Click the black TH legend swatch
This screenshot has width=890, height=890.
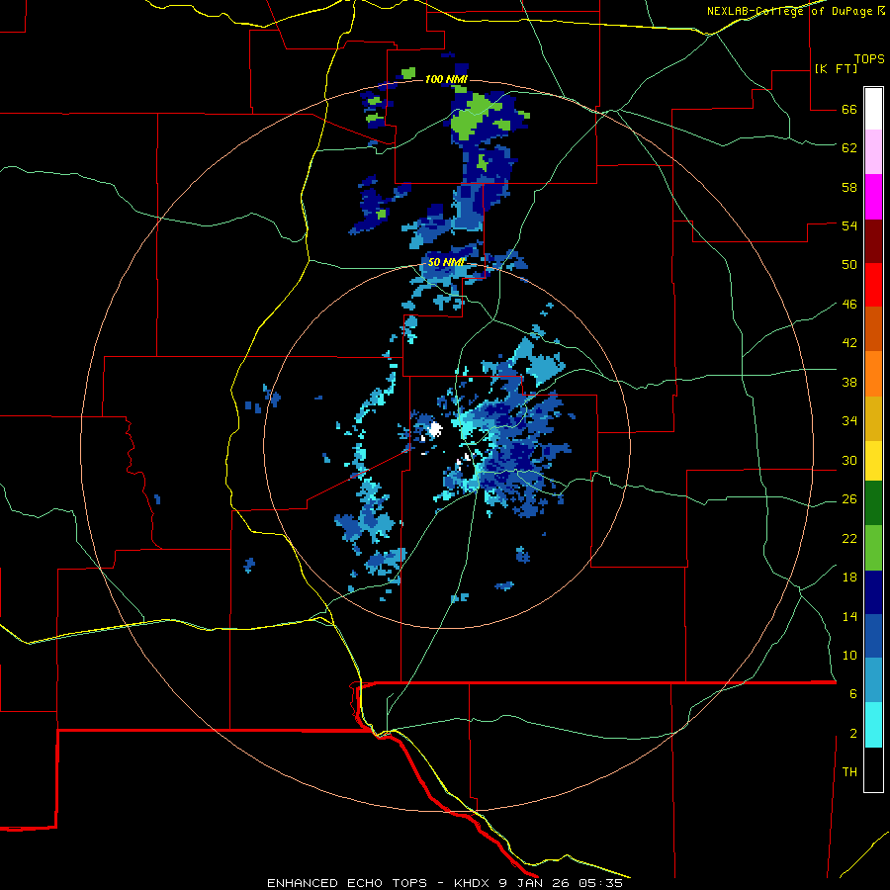(x=873, y=769)
